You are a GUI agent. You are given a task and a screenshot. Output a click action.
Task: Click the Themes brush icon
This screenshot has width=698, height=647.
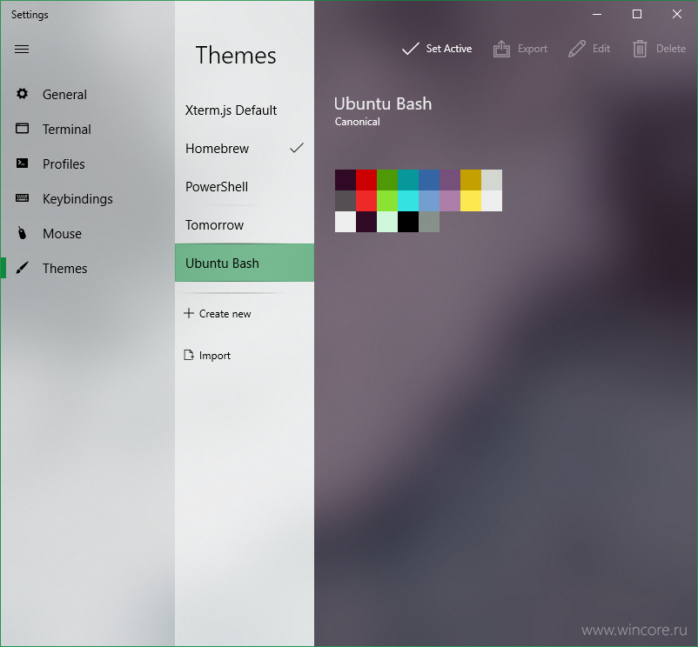pos(22,268)
